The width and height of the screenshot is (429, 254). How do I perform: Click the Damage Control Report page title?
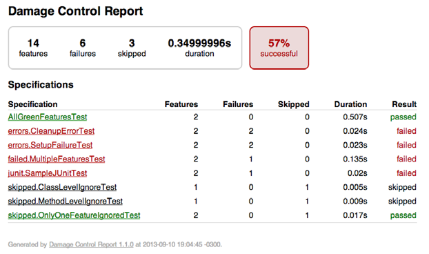[75, 12]
